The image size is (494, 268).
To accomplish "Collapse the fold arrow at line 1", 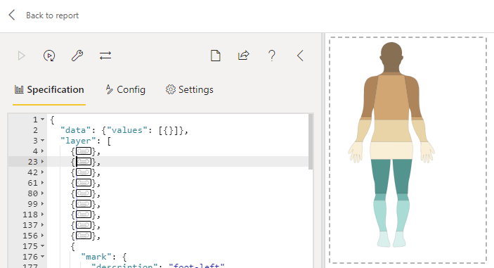I will (x=43, y=120).
